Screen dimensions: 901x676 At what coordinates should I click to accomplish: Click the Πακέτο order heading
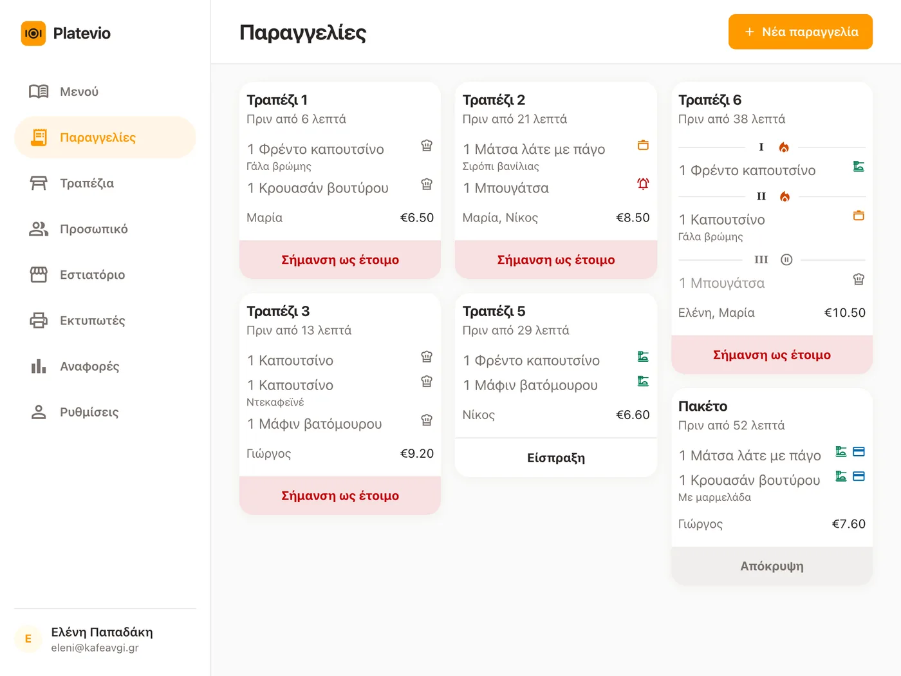tap(703, 406)
